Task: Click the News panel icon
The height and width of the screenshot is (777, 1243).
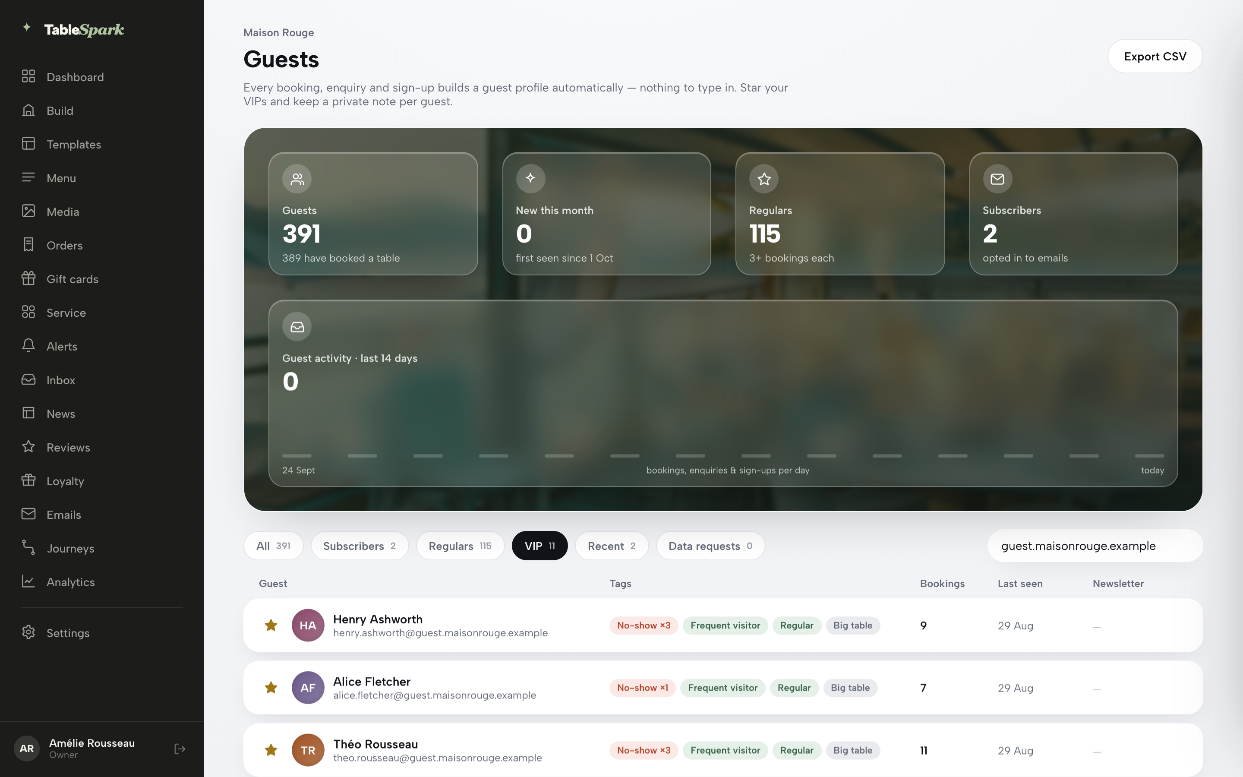Action: 28,413
